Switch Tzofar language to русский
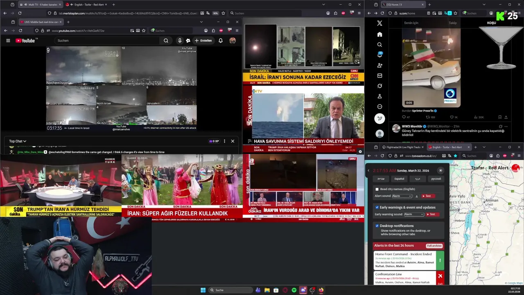 coord(436,179)
